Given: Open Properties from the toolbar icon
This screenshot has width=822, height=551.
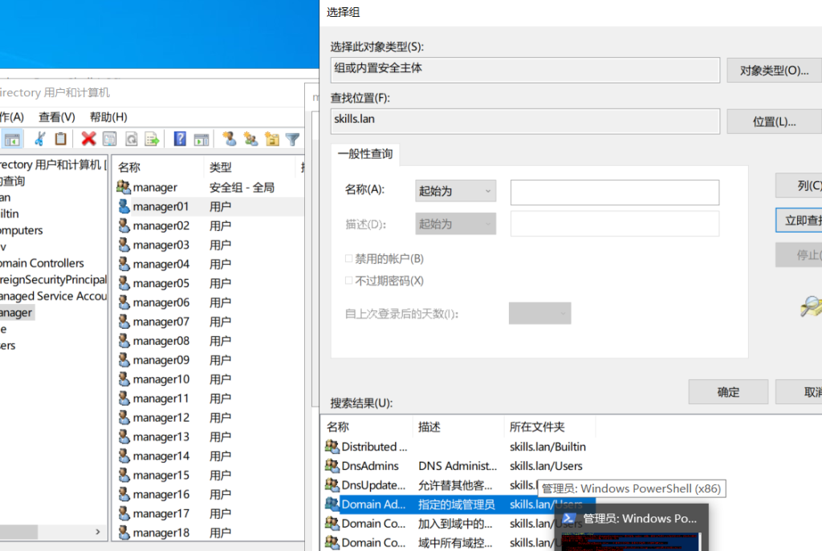Looking at the screenshot, I should coord(109,139).
